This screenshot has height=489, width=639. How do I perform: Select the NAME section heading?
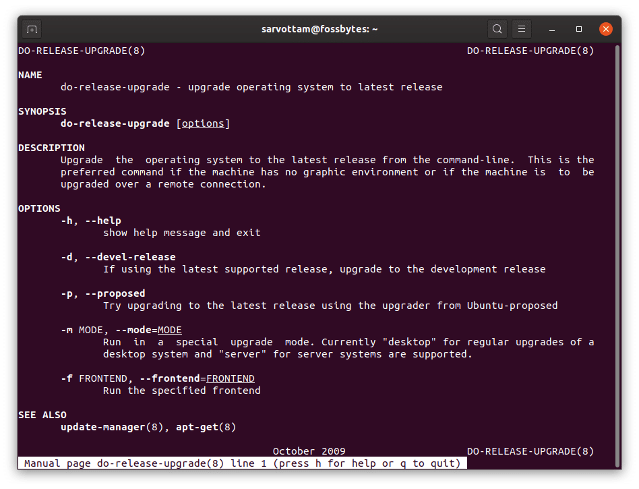[x=30, y=74]
